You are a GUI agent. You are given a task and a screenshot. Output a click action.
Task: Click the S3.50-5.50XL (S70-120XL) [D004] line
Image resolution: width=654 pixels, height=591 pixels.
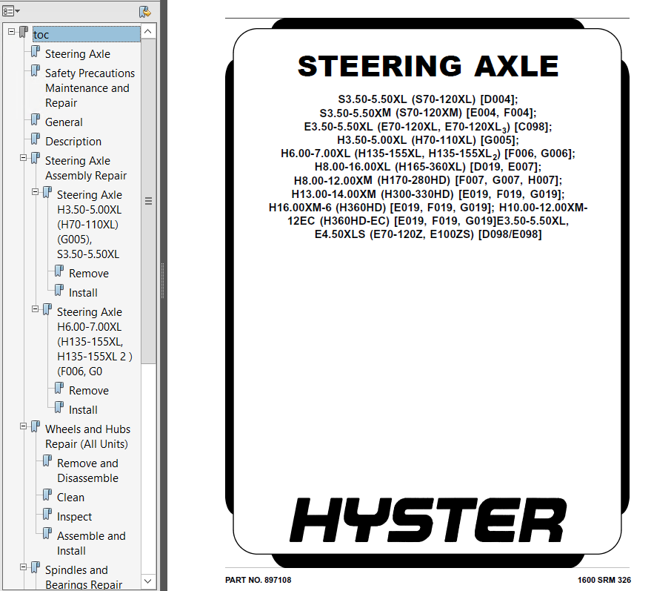point(428,99)
